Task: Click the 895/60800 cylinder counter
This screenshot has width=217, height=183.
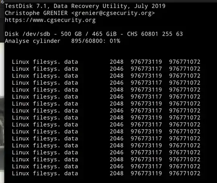Action: point(87,41)
